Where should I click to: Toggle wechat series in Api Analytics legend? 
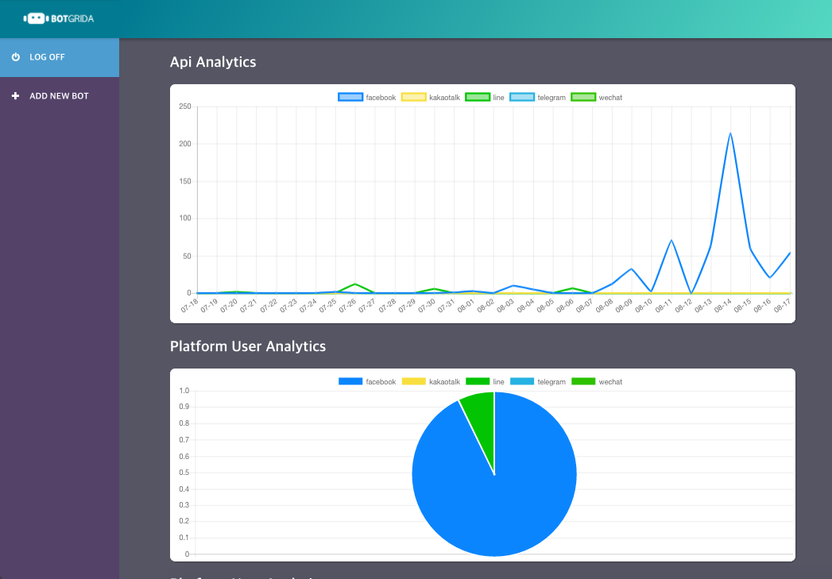click(x=597, y=98)
